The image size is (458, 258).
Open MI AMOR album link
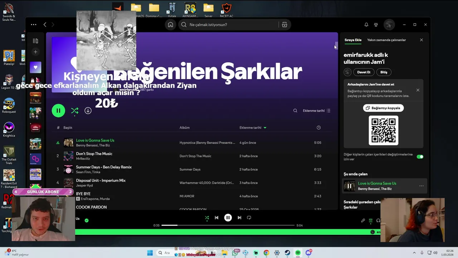tap(187, 196)
